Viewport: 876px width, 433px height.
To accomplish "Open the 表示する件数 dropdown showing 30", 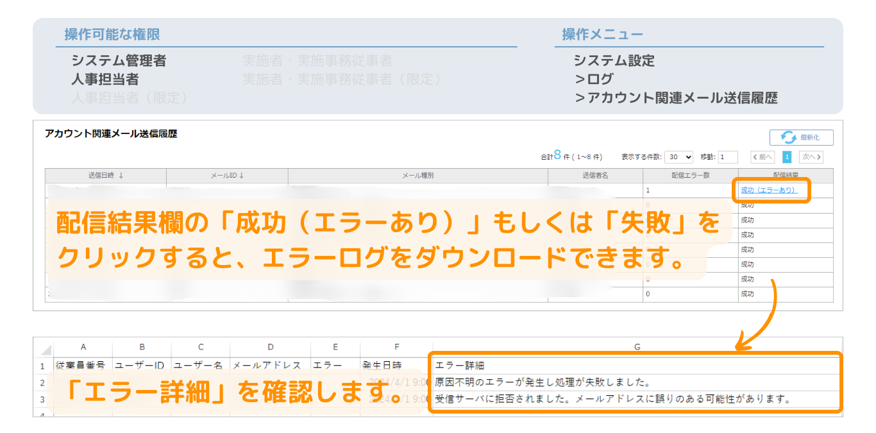I will [x=677, y=157].
